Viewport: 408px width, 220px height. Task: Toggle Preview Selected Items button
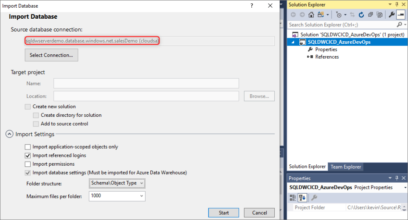401,15
